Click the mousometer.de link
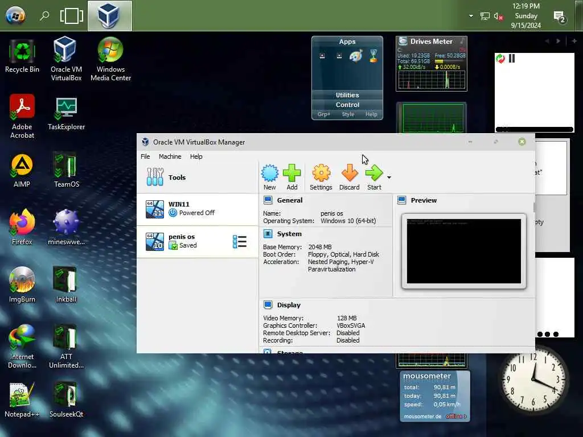 (422, 416)
